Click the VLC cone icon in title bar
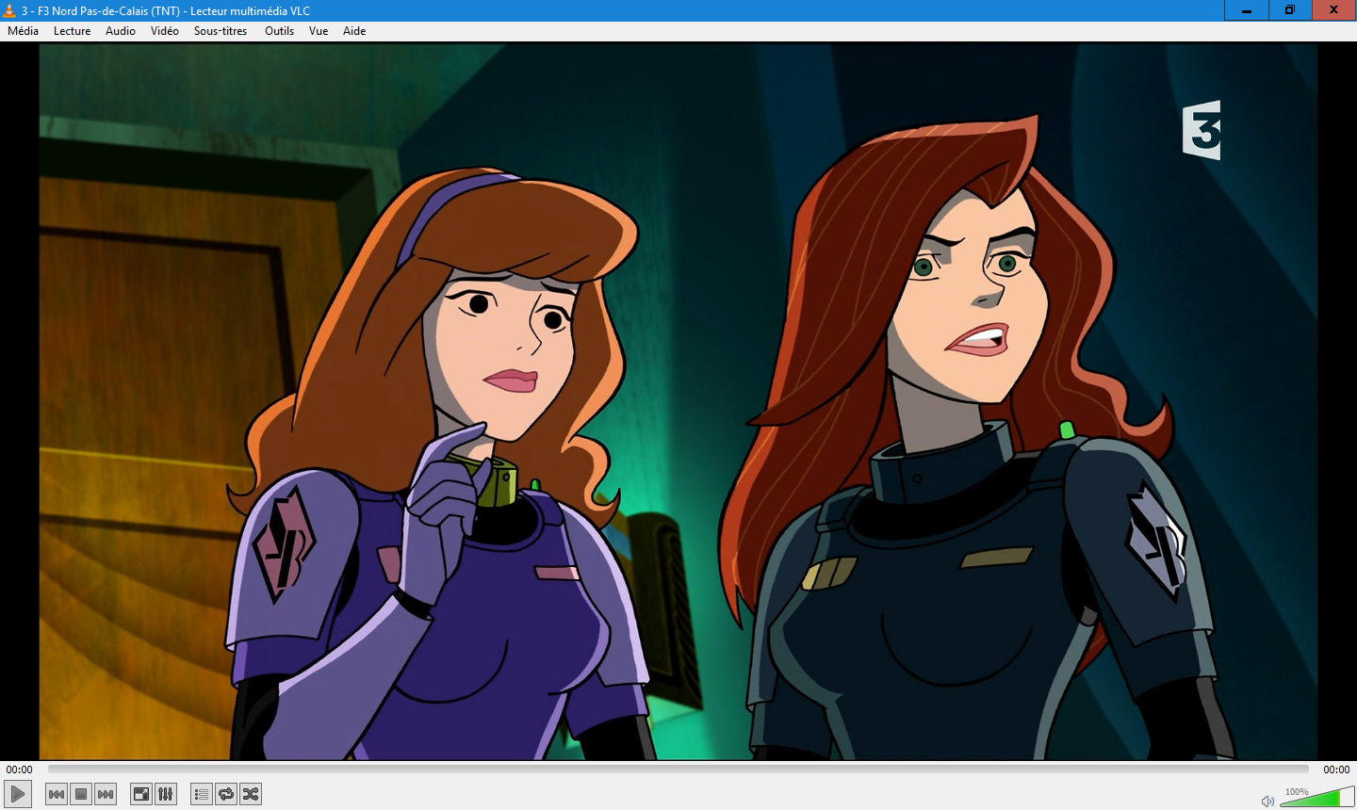This screenshot has width=1357, height=810. pyautogui.click(x=9, y=10)
